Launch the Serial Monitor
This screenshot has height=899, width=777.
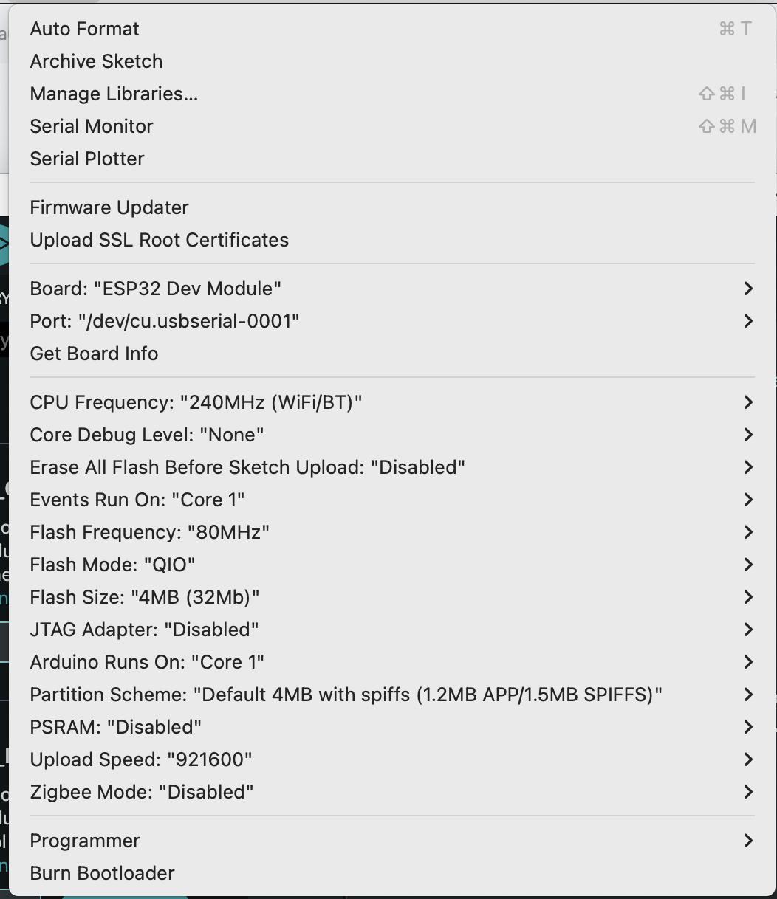pos(91,126)
